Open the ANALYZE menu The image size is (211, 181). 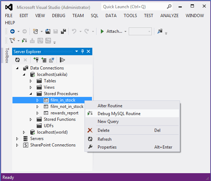[x=169, y=16]
